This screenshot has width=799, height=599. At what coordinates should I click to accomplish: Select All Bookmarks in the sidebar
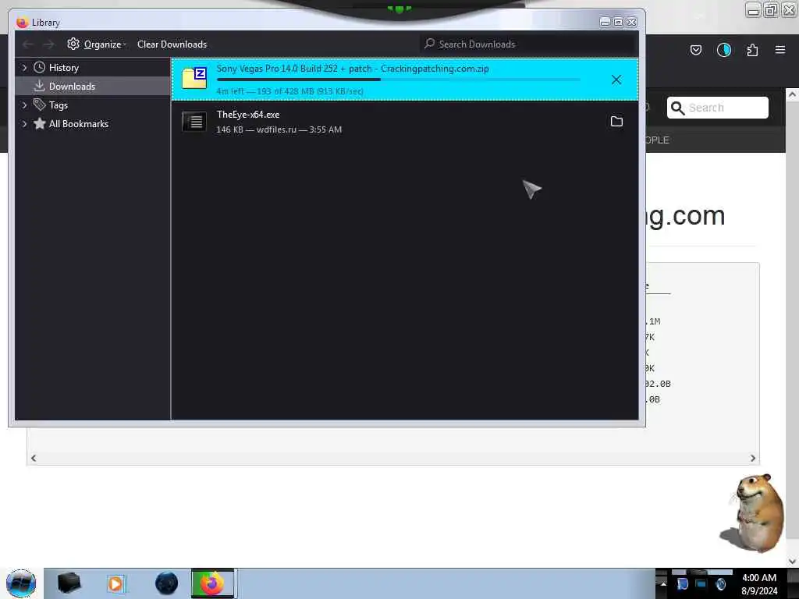tap(79, 124)
